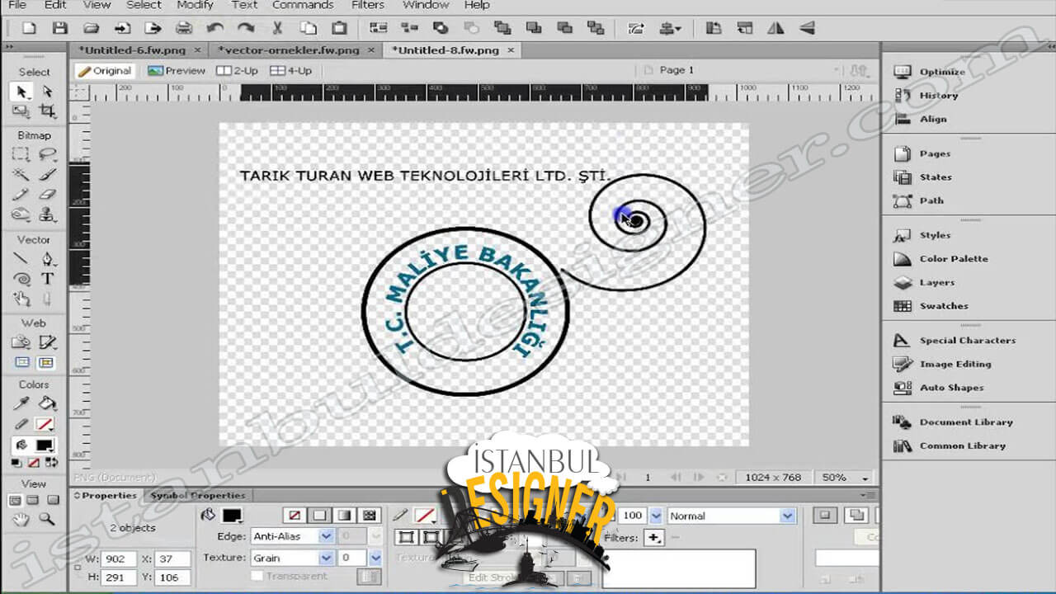
Task: Open the Symbol Properties tab
Action: coord(197,495)
